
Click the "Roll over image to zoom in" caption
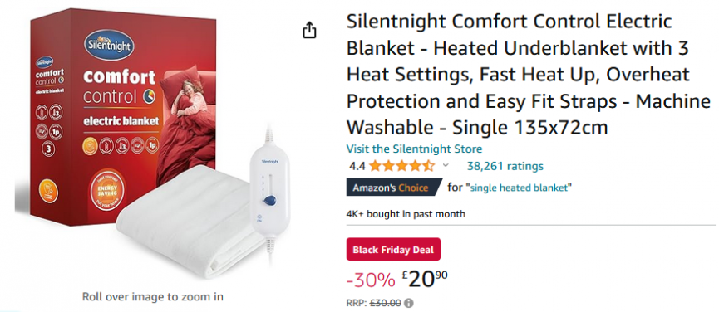[x=153, y=296]
